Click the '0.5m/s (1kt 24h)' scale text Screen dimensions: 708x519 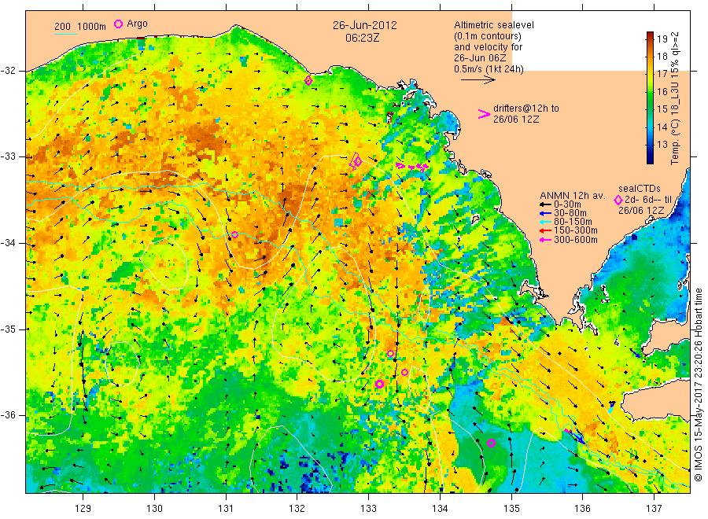[x=489, y=69]
